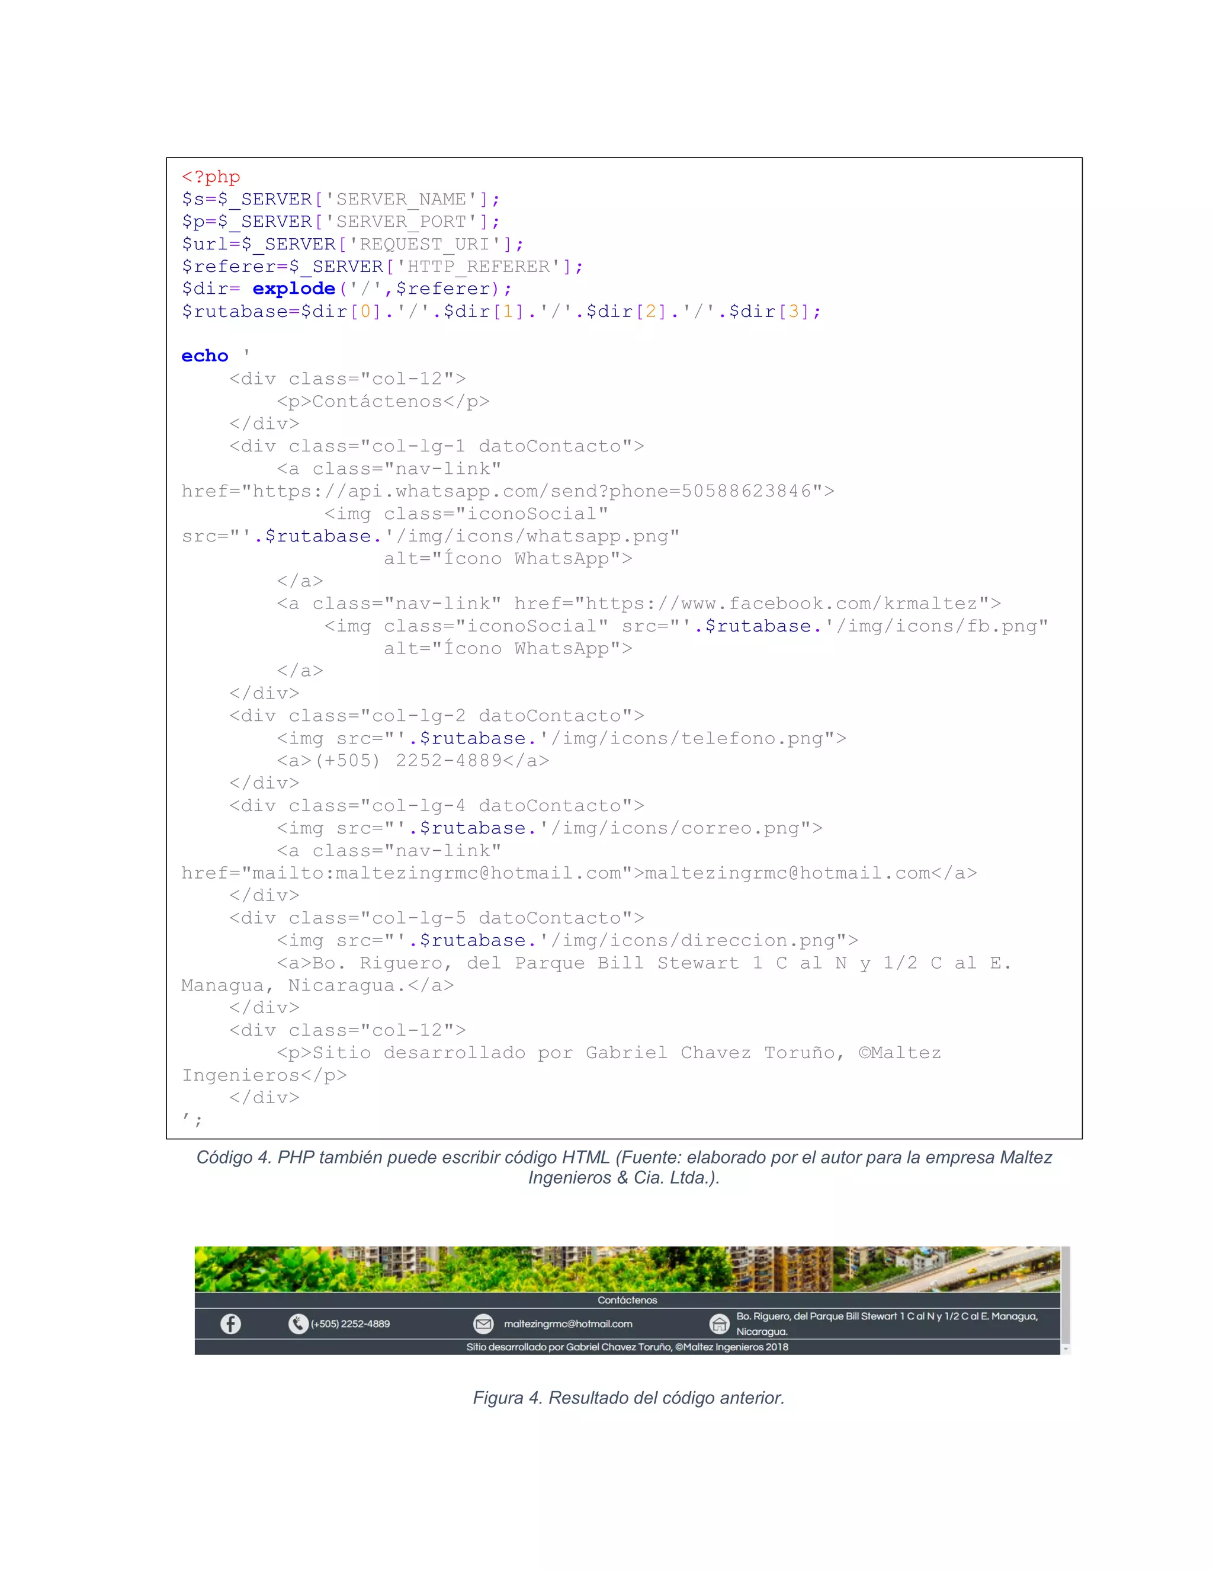Click the Contáctenos heading in the figure
Image resolution: width=1213 pixels, height=1570 pixels.
click(627, 1300)
